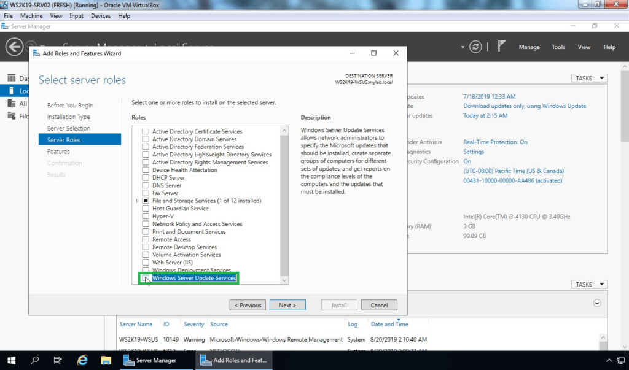Go to Server Selection wizard step
This screenshot has height=370, width=629.
click(69, 128)
